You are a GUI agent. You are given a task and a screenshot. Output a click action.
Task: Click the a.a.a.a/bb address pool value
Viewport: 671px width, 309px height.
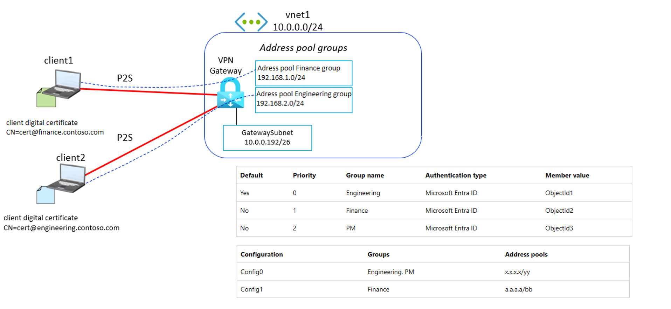(x=518, y=289)
